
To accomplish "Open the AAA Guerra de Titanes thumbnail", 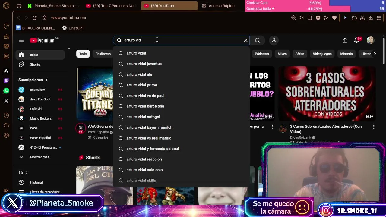I will (95, 93).
